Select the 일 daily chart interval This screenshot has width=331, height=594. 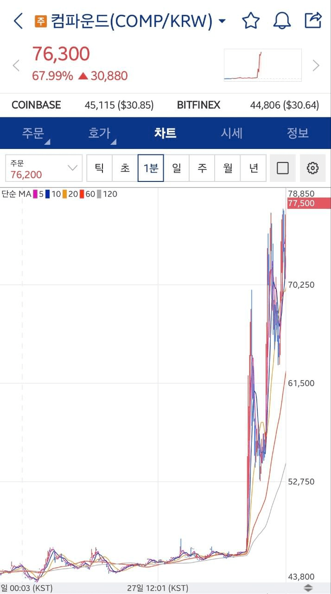(x=177, y=168)
